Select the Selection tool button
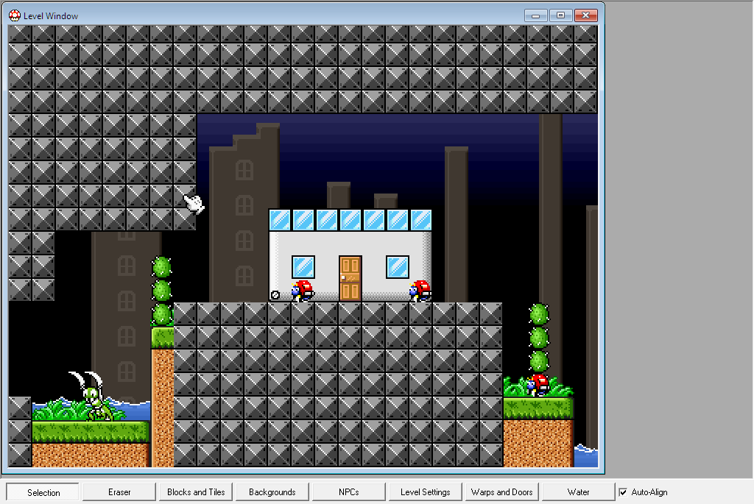 (43, 492)
